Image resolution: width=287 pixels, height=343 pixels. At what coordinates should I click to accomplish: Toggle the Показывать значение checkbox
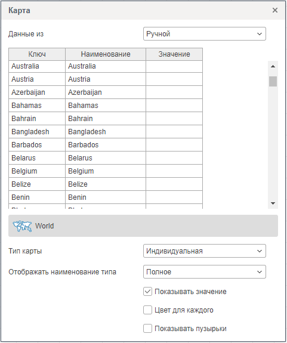pos(147,292)
